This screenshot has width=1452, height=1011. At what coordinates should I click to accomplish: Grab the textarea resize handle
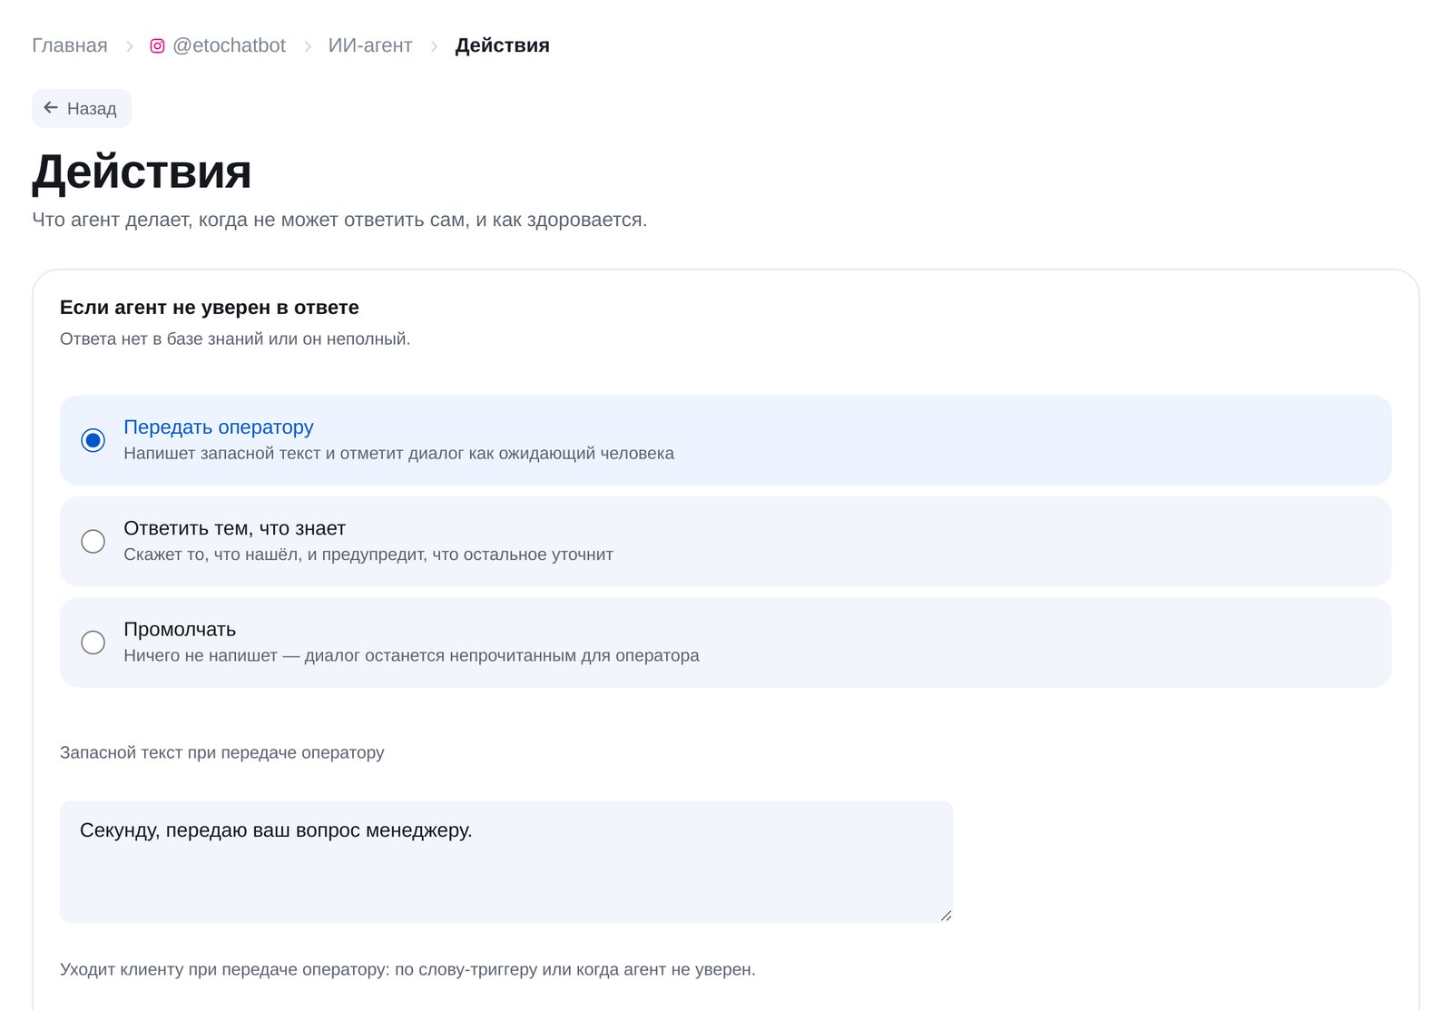click(946, 916)
